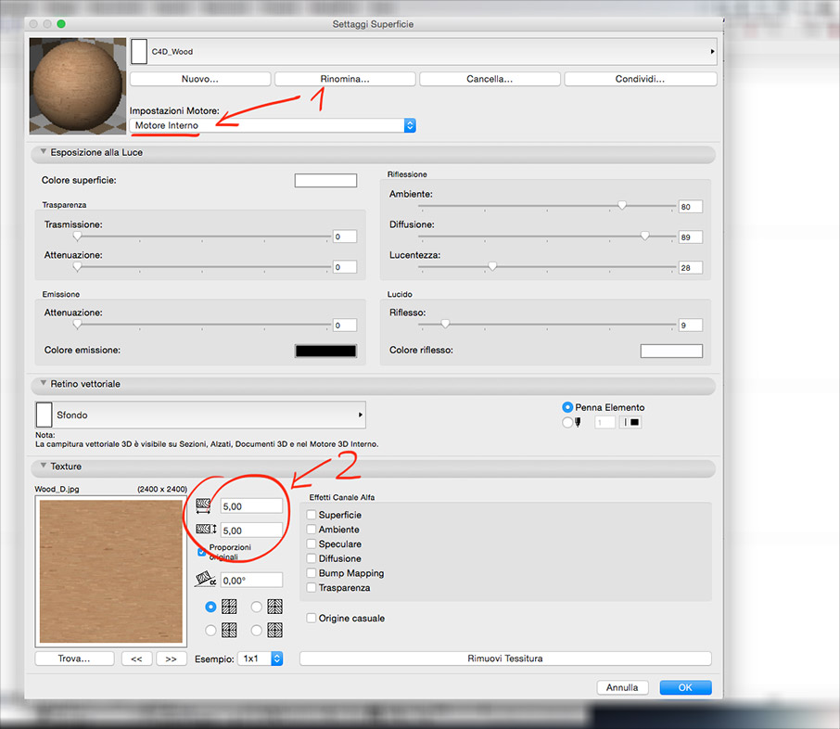Click the Rinomina button
The width and height of the screenshot is (840, 729).
click(x=344, y=79)
